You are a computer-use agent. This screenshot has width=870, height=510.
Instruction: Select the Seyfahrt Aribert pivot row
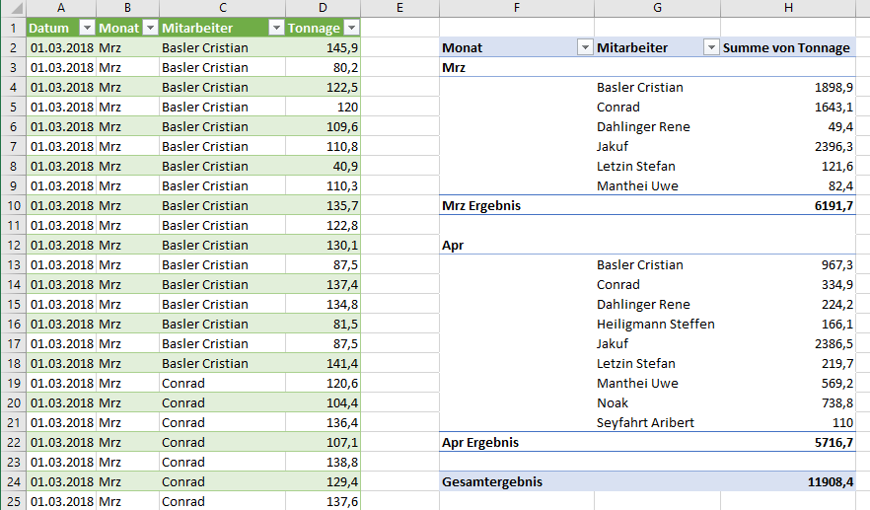tap(647, 423)
